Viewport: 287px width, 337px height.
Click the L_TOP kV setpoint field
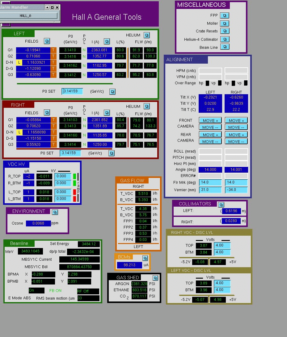tap(63, 192)
